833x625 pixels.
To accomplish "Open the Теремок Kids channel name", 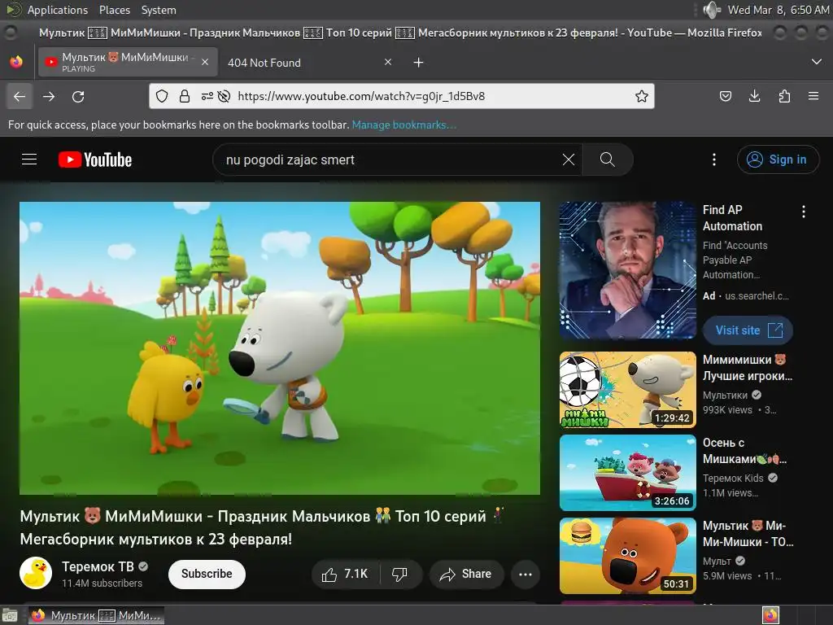I will 733,479.
